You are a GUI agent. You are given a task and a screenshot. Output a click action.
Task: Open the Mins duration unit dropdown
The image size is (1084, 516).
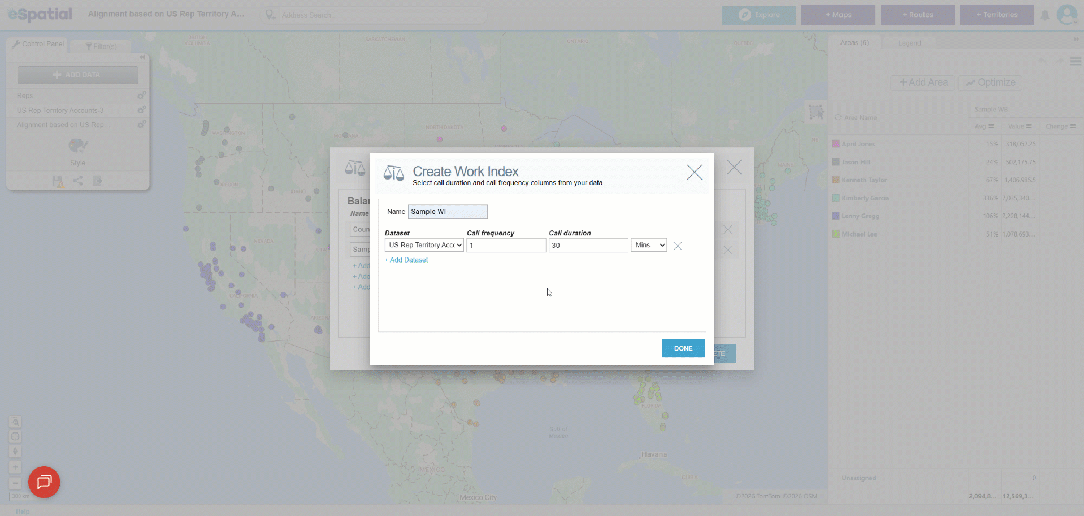pos(649,245)
